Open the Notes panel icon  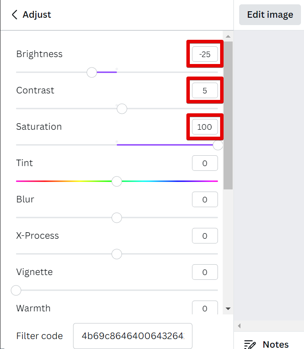point(250,344)
